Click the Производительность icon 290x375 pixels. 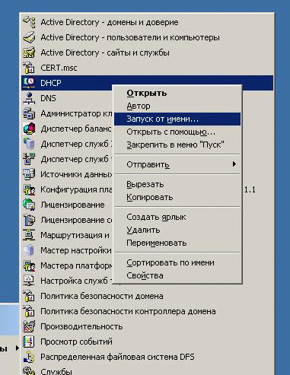tap(29, 326)
